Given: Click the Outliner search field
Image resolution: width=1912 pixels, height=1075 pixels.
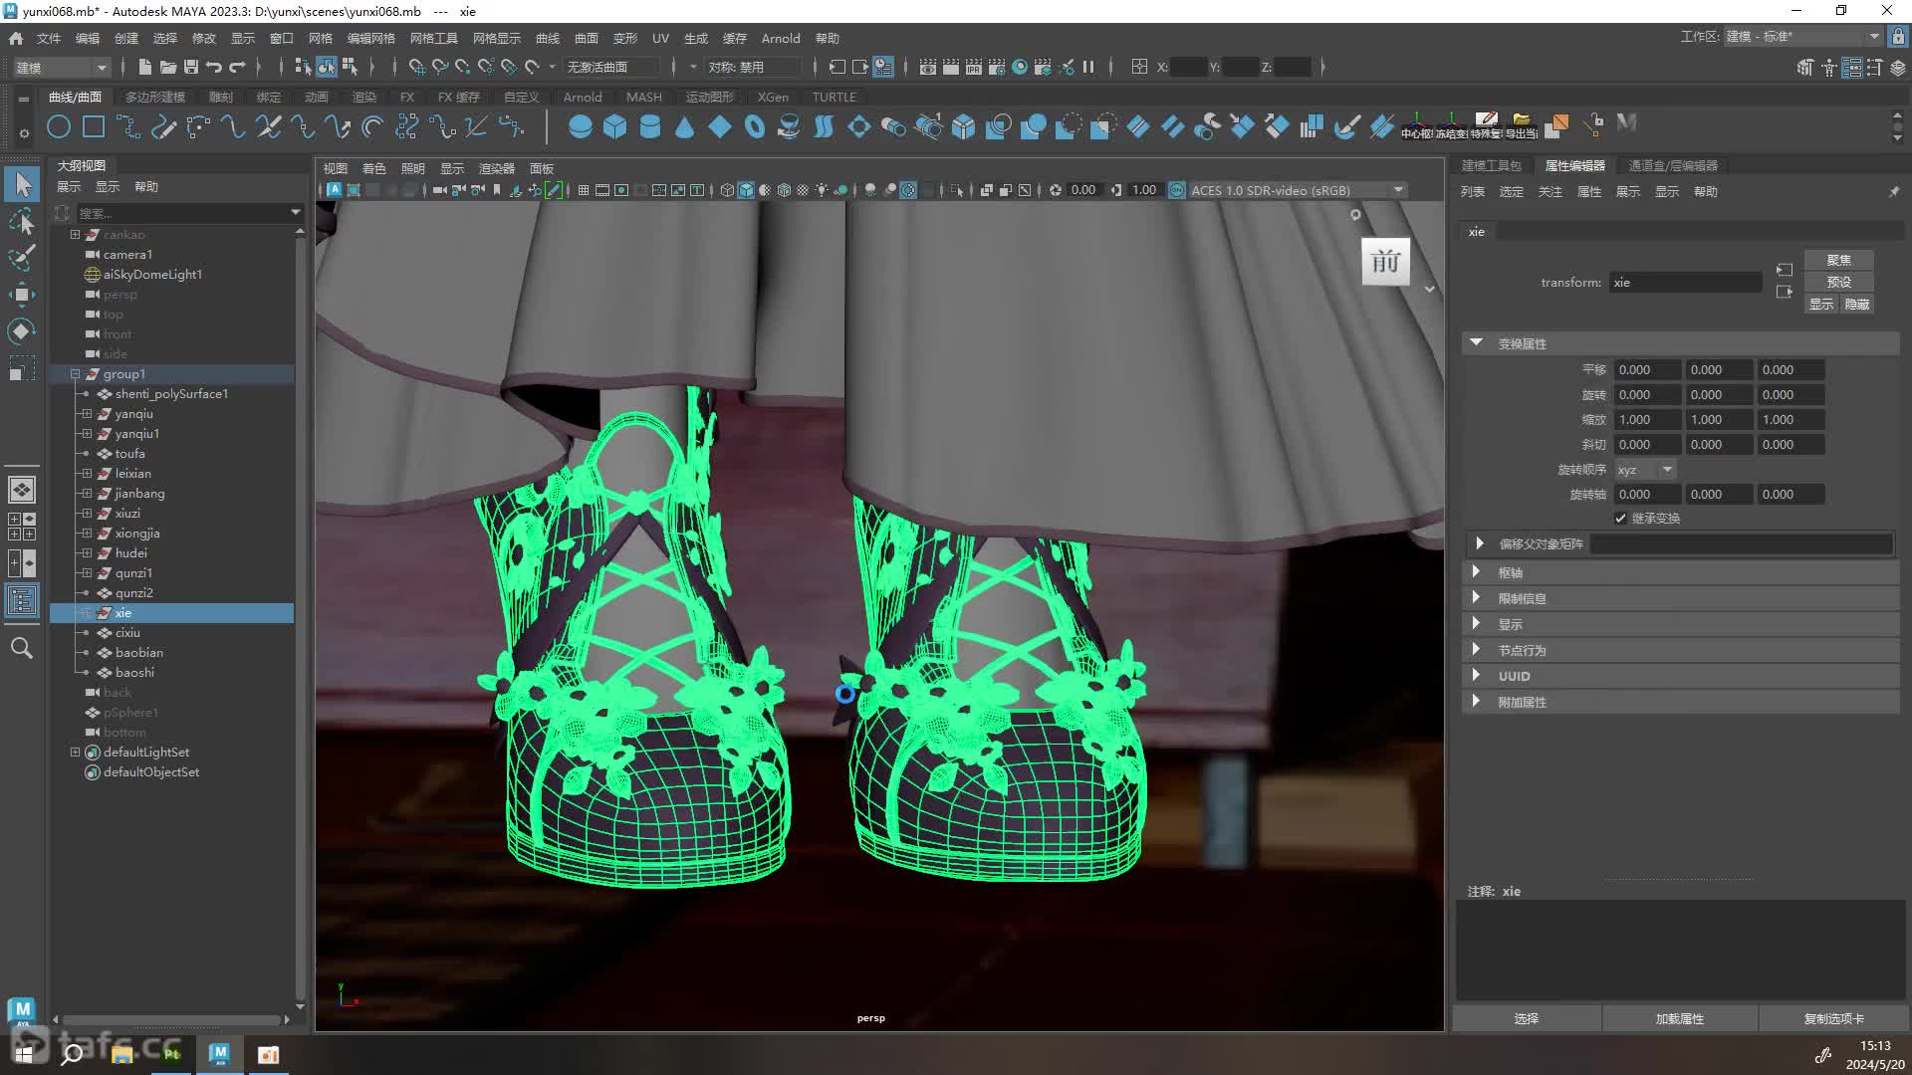Looking at the screenshot, I should pyautogui.click(x=183, y=213).
